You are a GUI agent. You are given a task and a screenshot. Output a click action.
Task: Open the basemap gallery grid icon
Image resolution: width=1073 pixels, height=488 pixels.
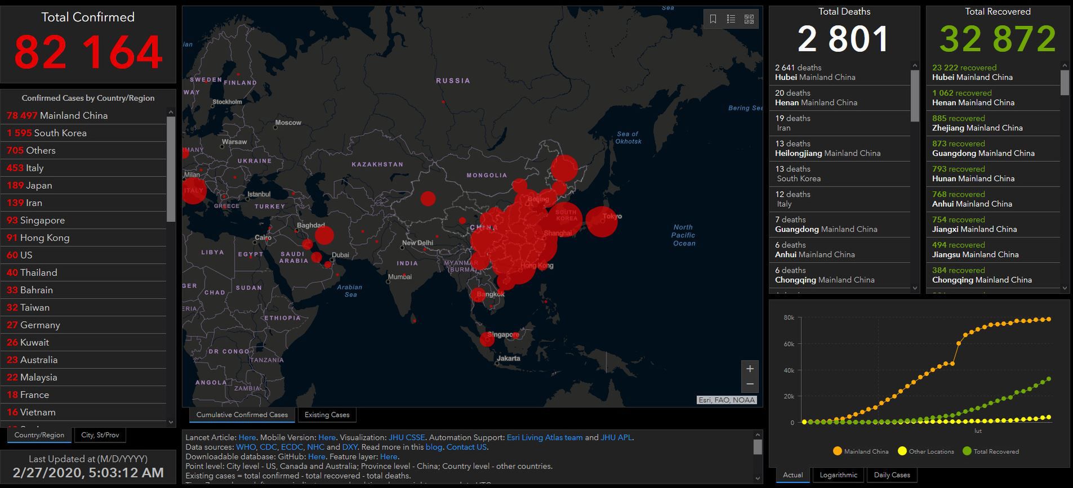click(749, 19)
